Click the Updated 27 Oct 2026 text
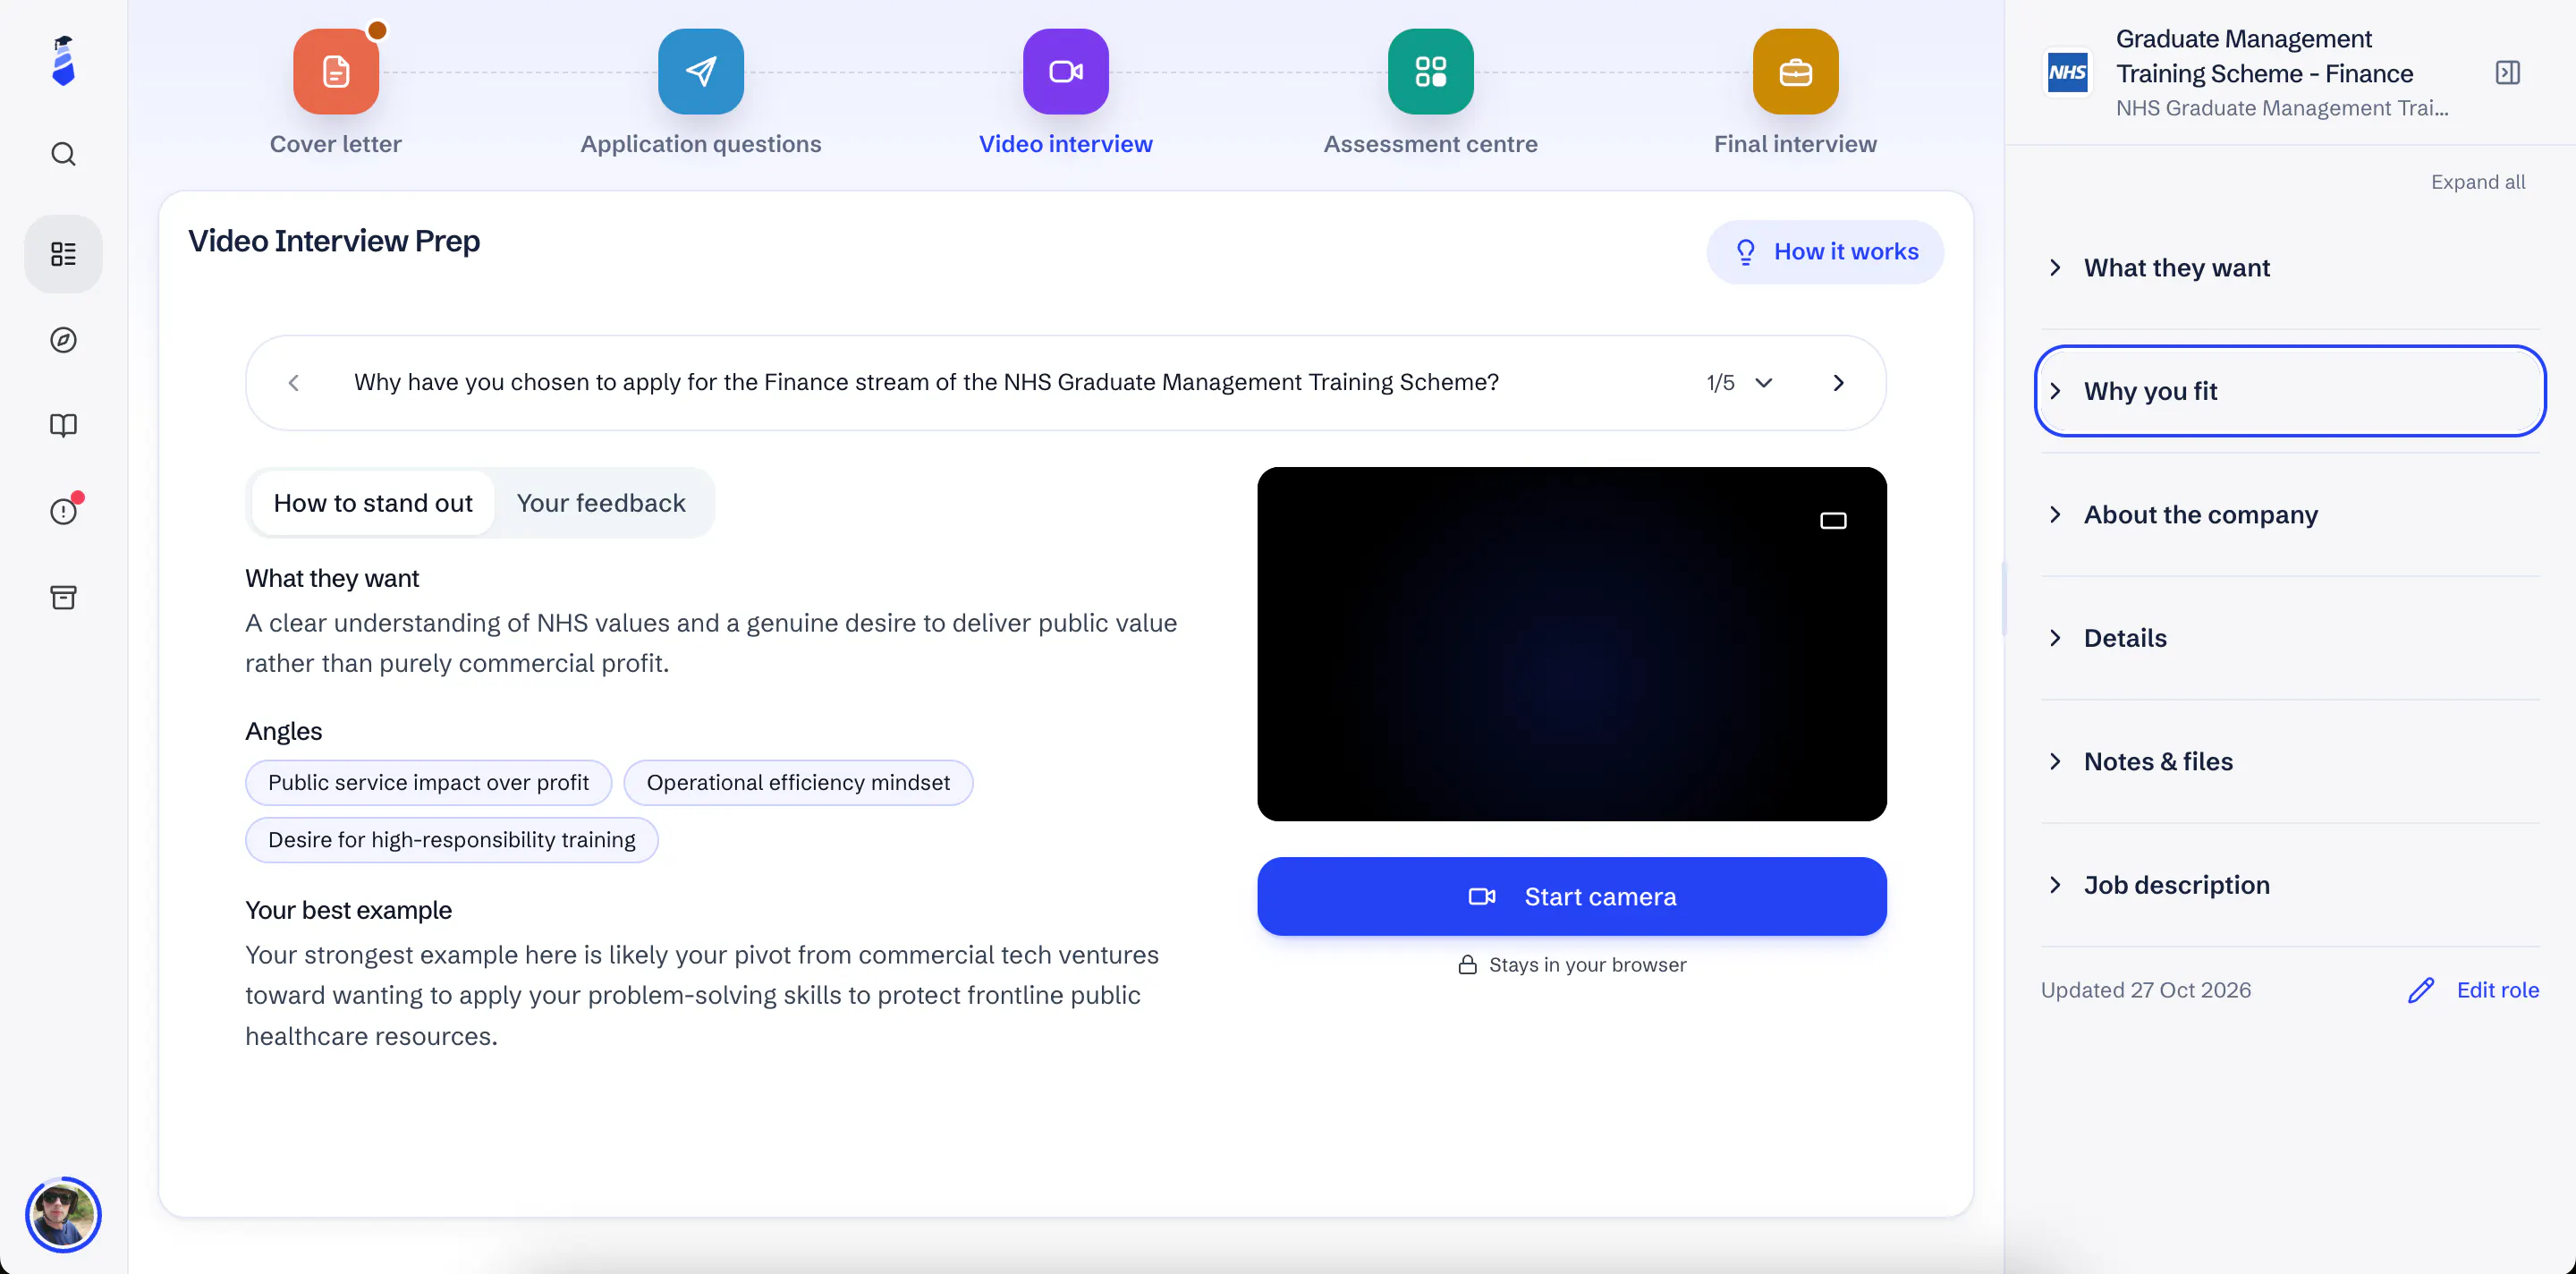This screenshot has height=1274, width=2576. (x=2146, y=990)
